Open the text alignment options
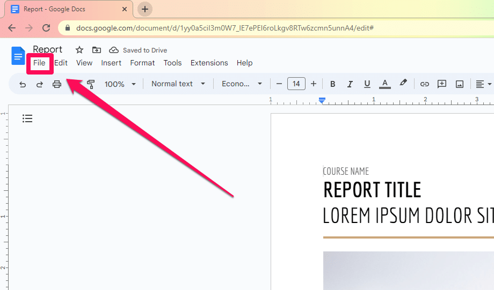 pyautogui.click(x=483, y=84)
